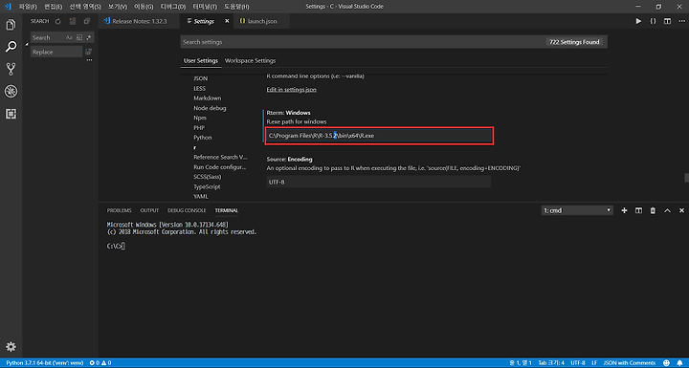This screenshot has height=368, width=689.
Task: Click the settings editor vertical scrollbar
Action: (x=687, y=178)
